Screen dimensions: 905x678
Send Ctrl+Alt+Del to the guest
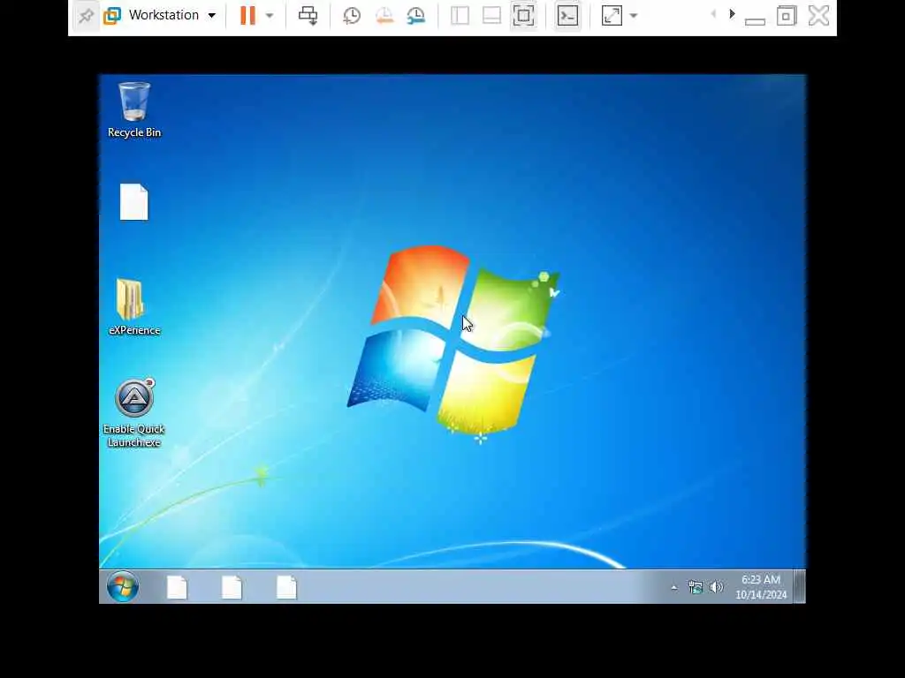(x=308, y=16)
